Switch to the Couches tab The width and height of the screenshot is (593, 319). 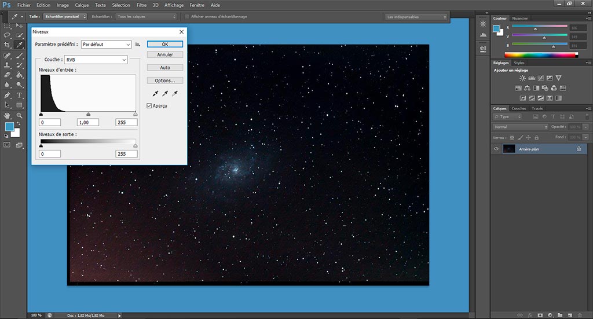519,108
